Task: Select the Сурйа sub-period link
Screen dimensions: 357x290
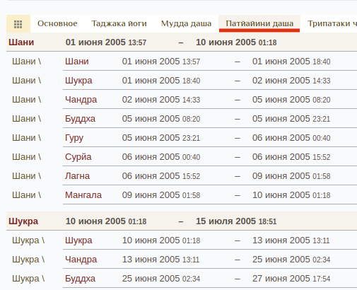Action: 78,157
